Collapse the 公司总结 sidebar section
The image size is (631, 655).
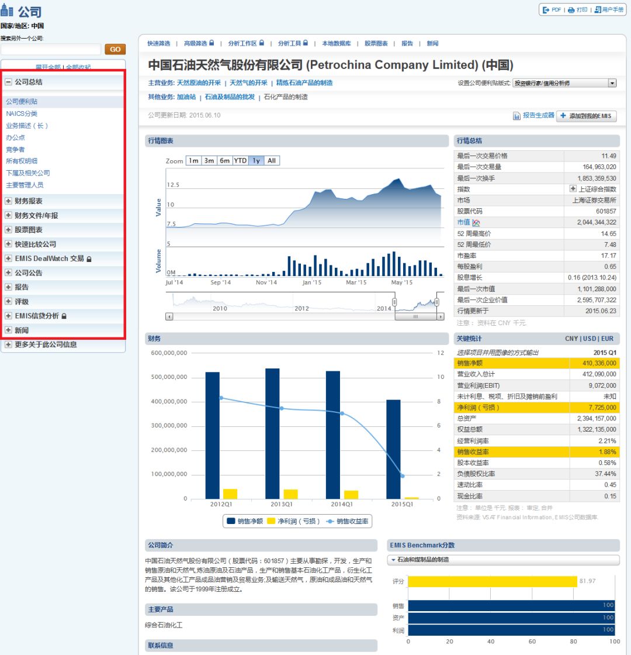tap(8, 82)
